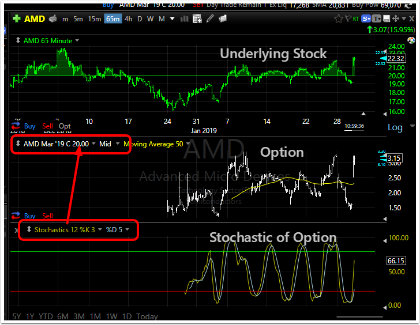Toggle the star favorite icon
The width and height of the screenshot is (420, 325).
click(339, 18)
